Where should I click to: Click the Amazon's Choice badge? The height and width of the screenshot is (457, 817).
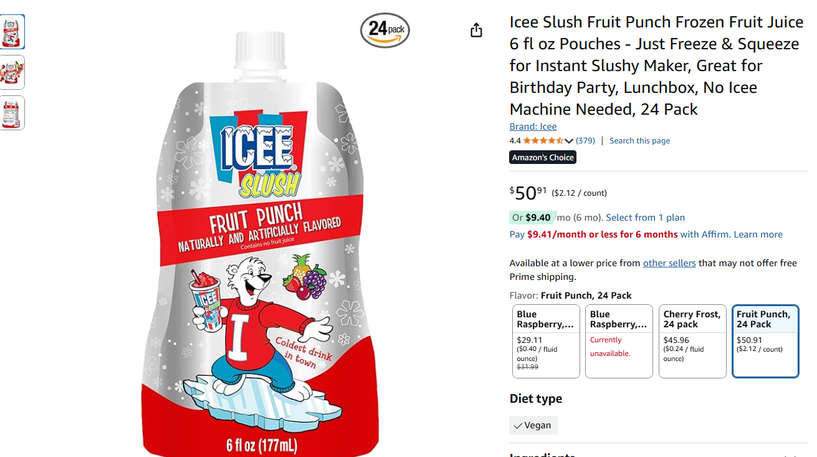pos(543,158)
